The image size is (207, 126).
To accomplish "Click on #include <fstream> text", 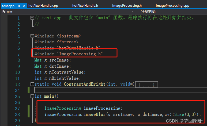I will 57,42.
